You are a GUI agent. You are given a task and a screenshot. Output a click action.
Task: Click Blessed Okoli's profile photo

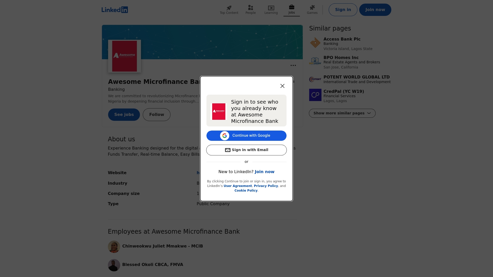[114, 265]
